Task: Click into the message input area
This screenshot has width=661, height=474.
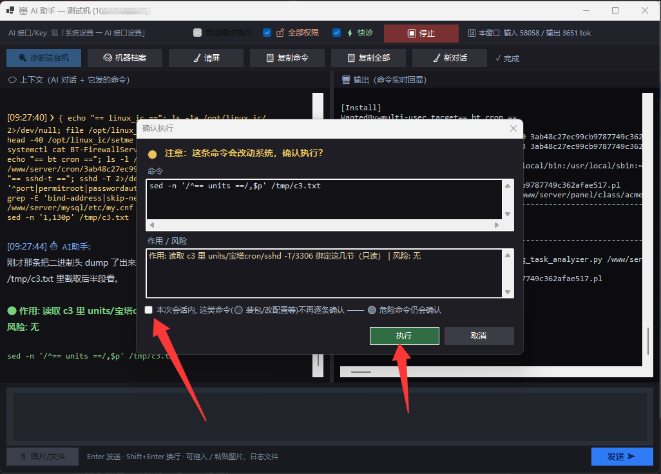Action: point(330,417)
